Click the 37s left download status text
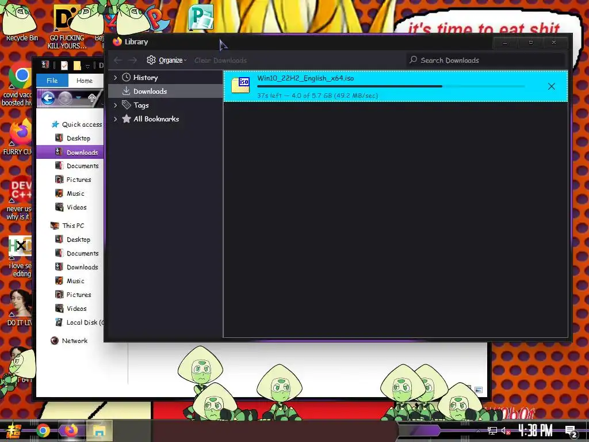 pyautogui.click(x=318, y=96)
